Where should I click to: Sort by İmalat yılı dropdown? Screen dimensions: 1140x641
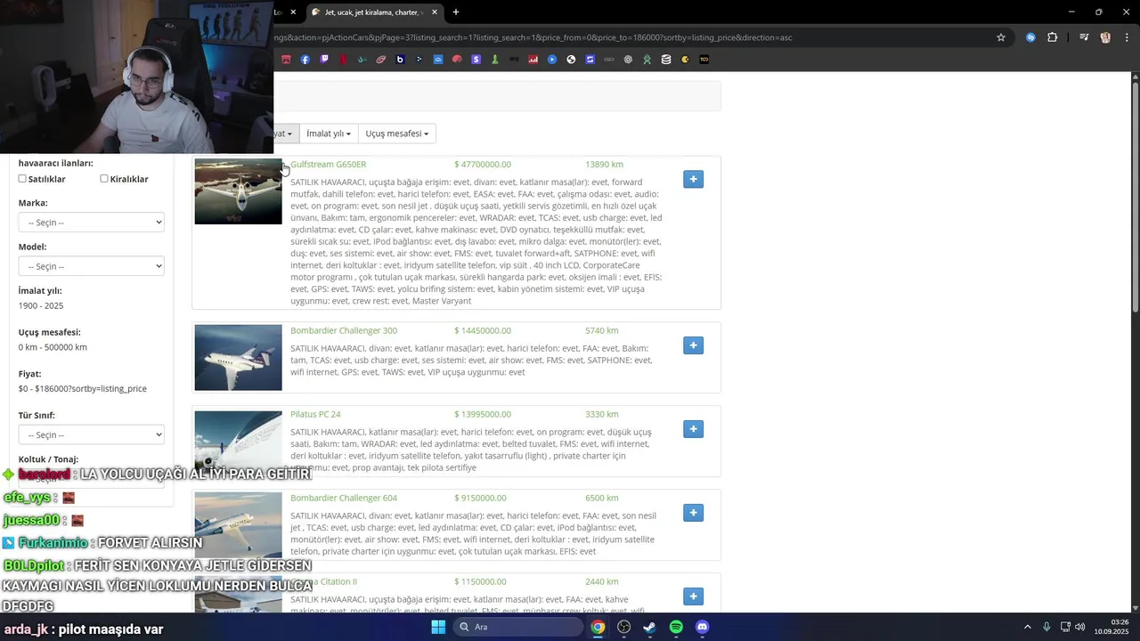[x=329, y=134]
